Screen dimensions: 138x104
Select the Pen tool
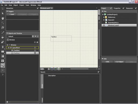[3, 47]
